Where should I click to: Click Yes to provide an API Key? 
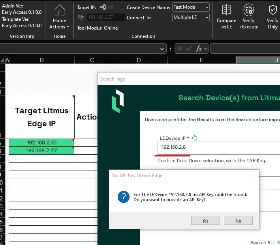click(x=205, y=221)
